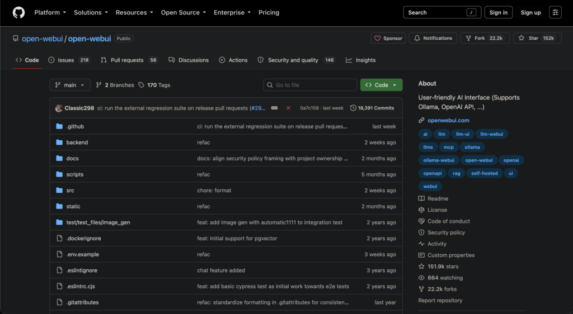Open the openwebui.com website link

point(448,120)
